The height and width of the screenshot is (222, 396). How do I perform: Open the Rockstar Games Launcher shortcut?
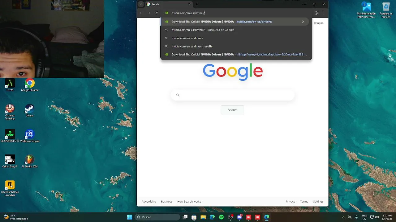coord(10,188)
